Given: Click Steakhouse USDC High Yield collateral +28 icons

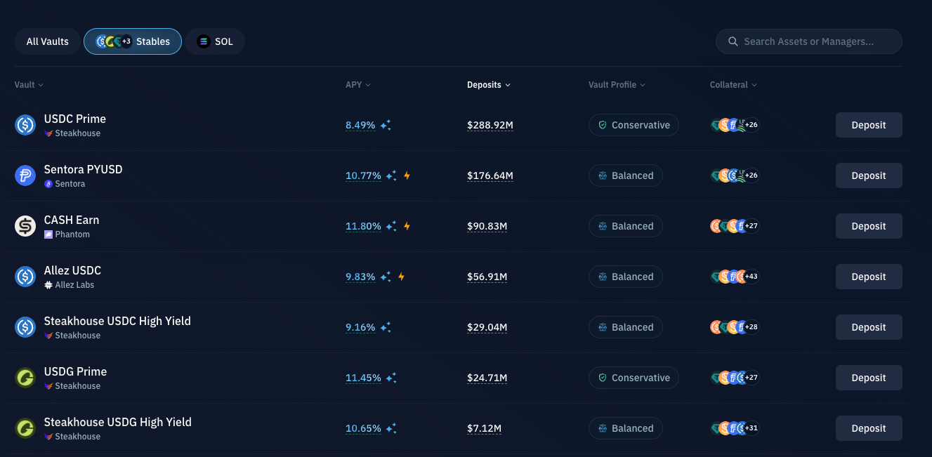Looking at the screenshot, I should tap(735, 327).
